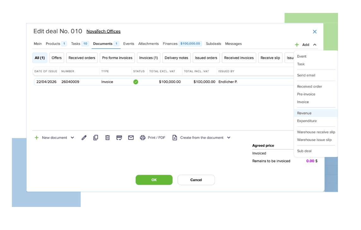Expand the New document dropdown
The width and height of the screenshot is (361, 230).
tap(73, 137)
